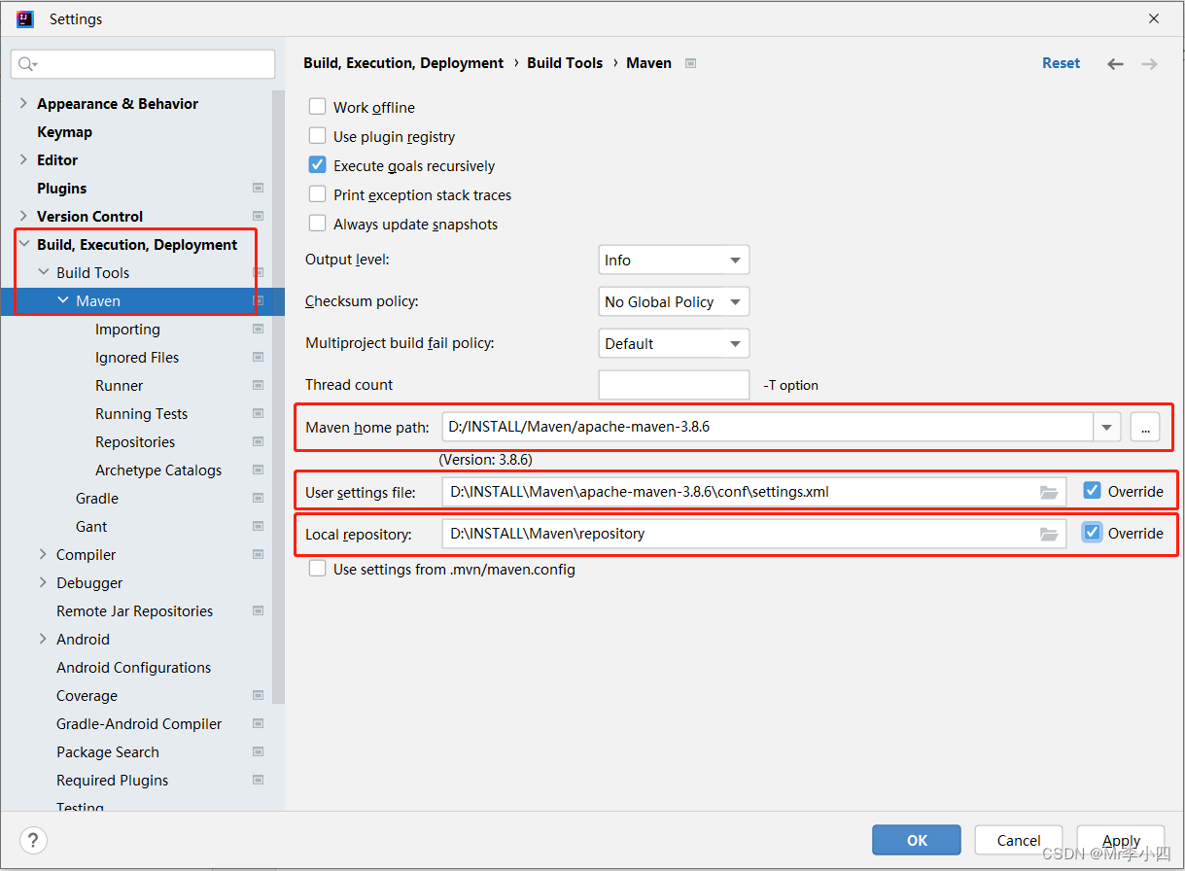Collapse the Build Tools node
1185x871 pixels.
[44, 272]
